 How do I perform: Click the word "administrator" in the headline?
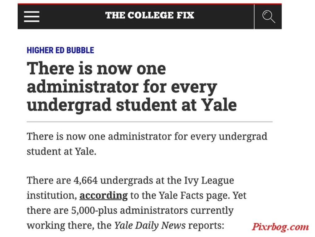[x=83, y=87]
